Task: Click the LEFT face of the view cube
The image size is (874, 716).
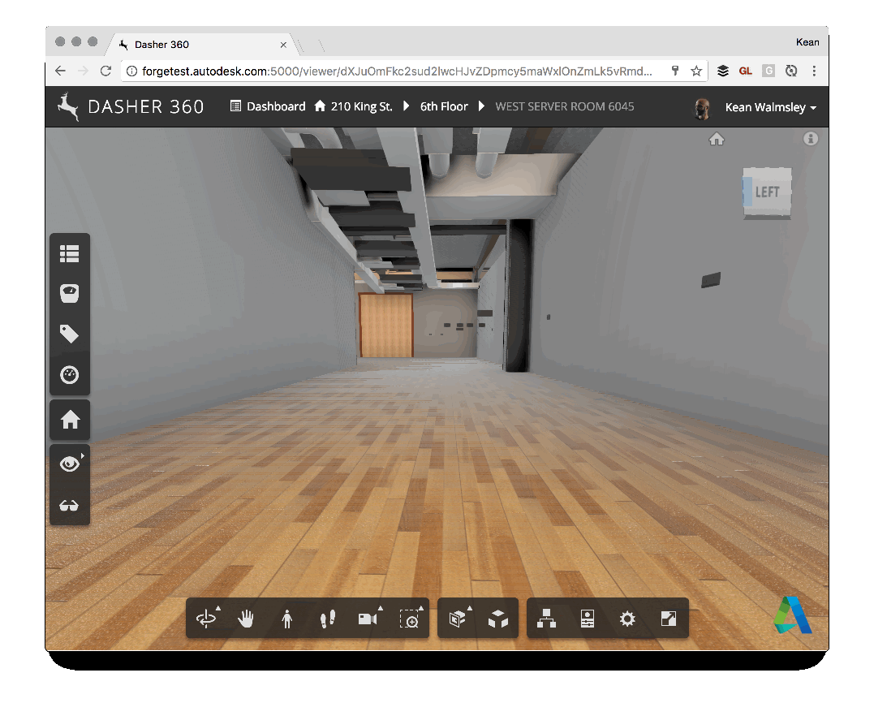Action: [x=767, y=192]
